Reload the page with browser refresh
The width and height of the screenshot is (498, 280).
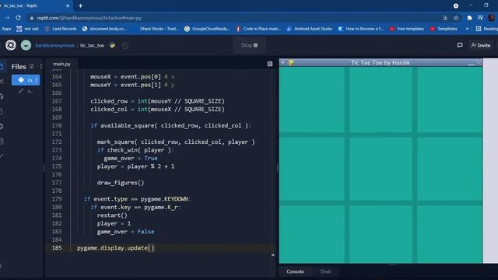tap(18, 18)
